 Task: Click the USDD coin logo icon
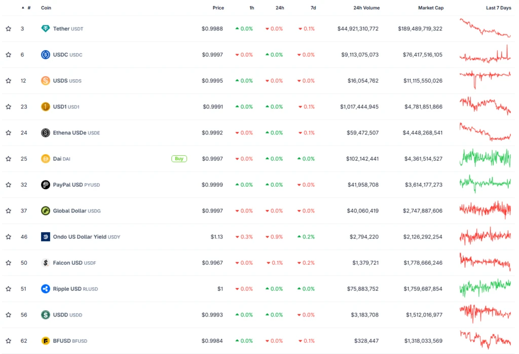point(45,314)
